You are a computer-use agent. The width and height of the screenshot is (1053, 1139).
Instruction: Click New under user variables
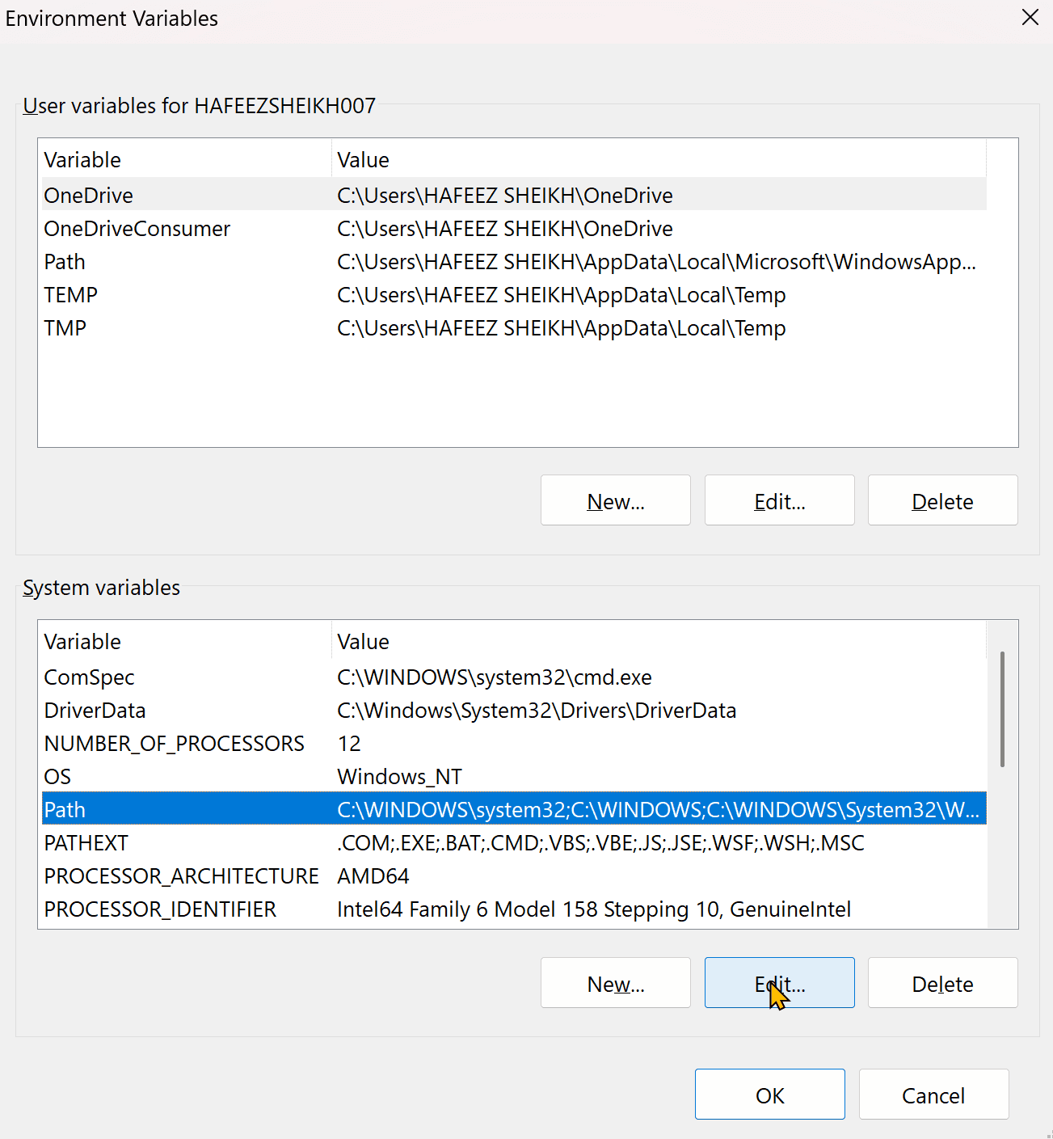[x=616, y=500]
